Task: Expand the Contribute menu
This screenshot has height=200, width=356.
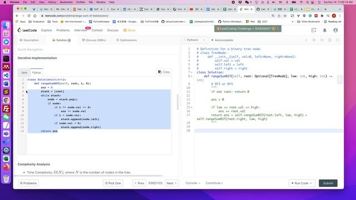Action: click(x=214, y=183)
